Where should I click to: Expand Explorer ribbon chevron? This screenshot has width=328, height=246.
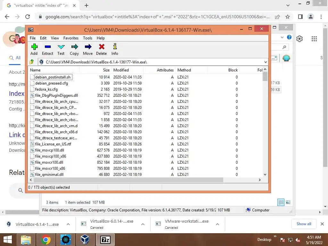(282, 37)
